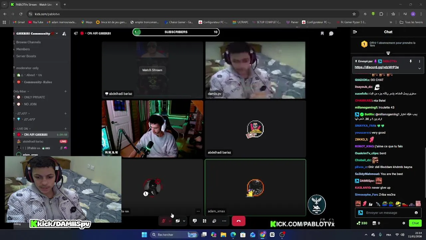Select damiis.pv video tile
Viewport: 426px width, 240px height.
click(255, 70)
